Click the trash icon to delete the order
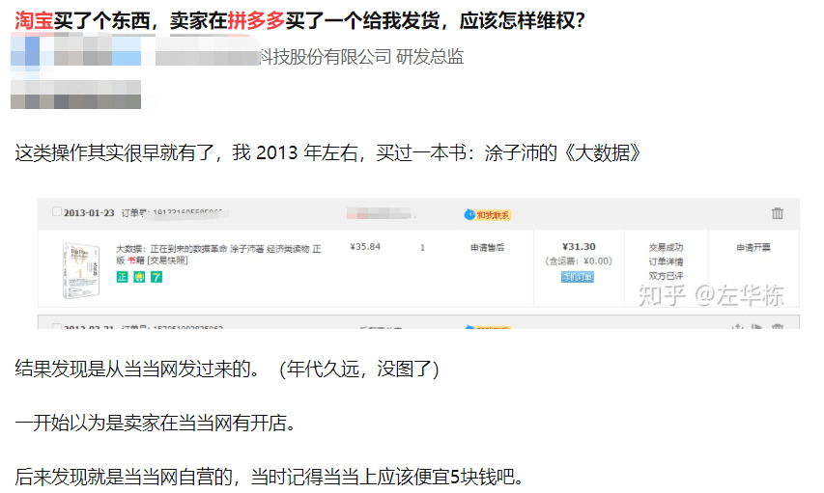 778,213
